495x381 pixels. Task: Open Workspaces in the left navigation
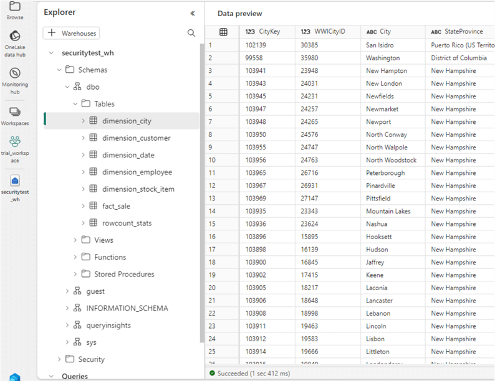coord(15,112)
